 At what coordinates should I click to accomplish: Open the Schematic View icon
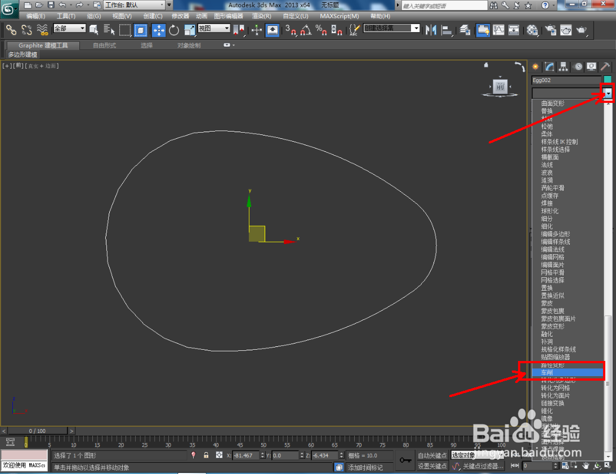(x=514, y=30)
